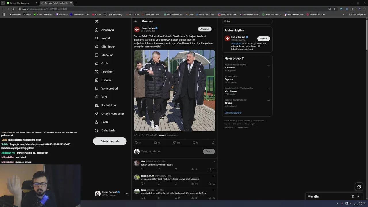This screenshot has width=368, height=207.
Task: Open #Tsunami trending topic
Action: 230,68
